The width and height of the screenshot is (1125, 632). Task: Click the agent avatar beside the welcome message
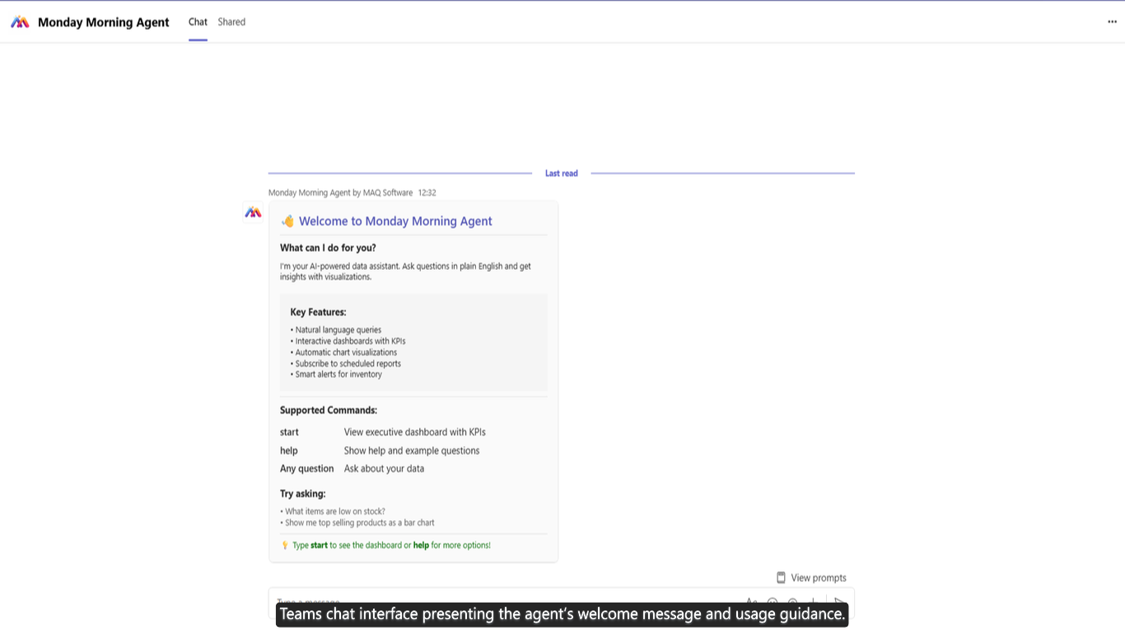(253, 212)
